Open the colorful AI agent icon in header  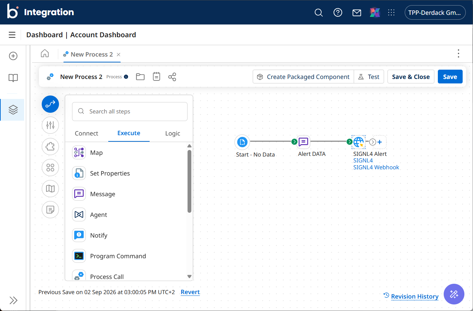(375, 13)
